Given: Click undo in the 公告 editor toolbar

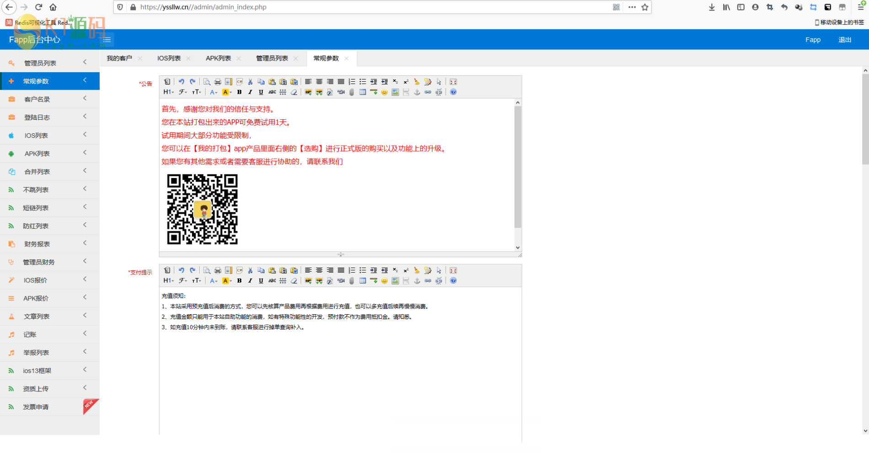Looking at the screenshot, I should pos(181,82).
